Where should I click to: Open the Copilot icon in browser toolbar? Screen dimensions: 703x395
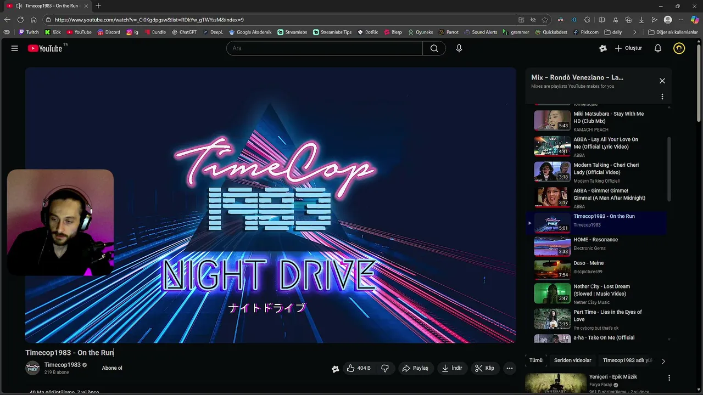(x=694, y=19)
